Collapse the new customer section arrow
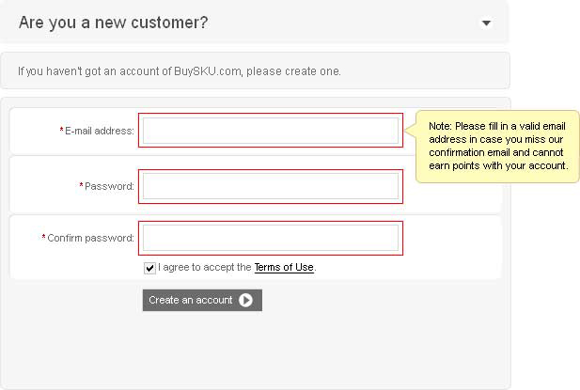 [486, 23]
